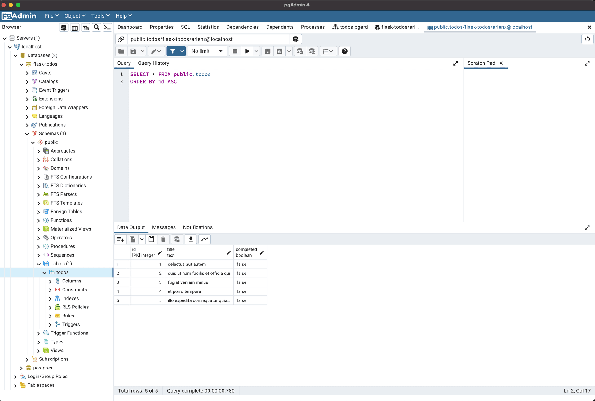
Task: Expand the postgres database node
Action: coord(21,368)
